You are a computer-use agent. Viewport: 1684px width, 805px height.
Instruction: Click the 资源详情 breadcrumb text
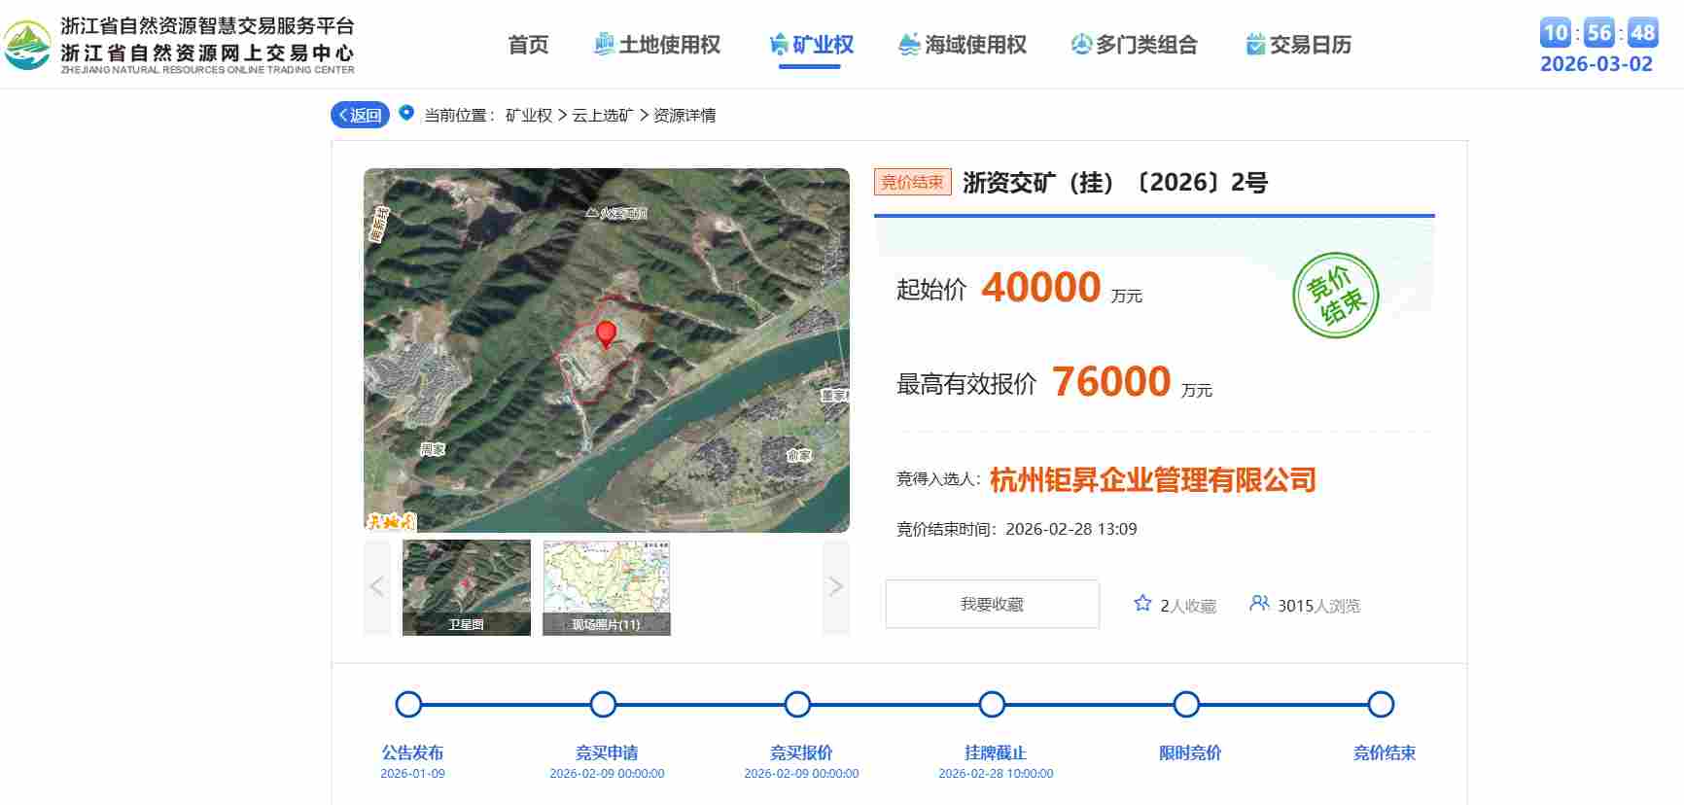pos(684,116)
